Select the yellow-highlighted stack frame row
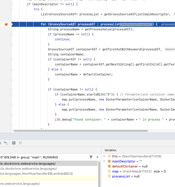175x187 pixels. coord(49,178)
